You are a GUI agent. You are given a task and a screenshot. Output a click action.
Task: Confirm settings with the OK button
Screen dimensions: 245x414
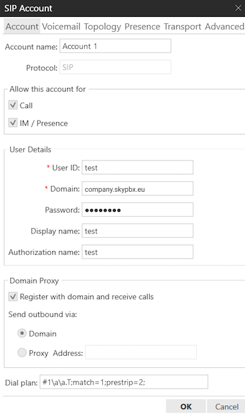coord(186,407)
